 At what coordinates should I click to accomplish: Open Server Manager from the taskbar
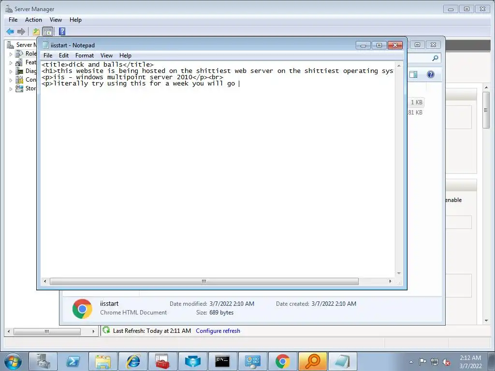click(43, 361)
